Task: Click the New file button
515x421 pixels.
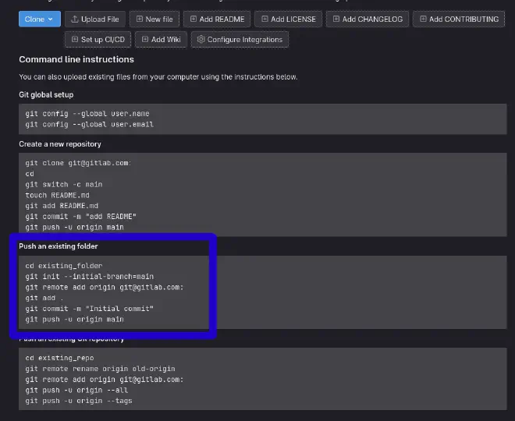Action: pyautogui.click(x=154, y=19)
